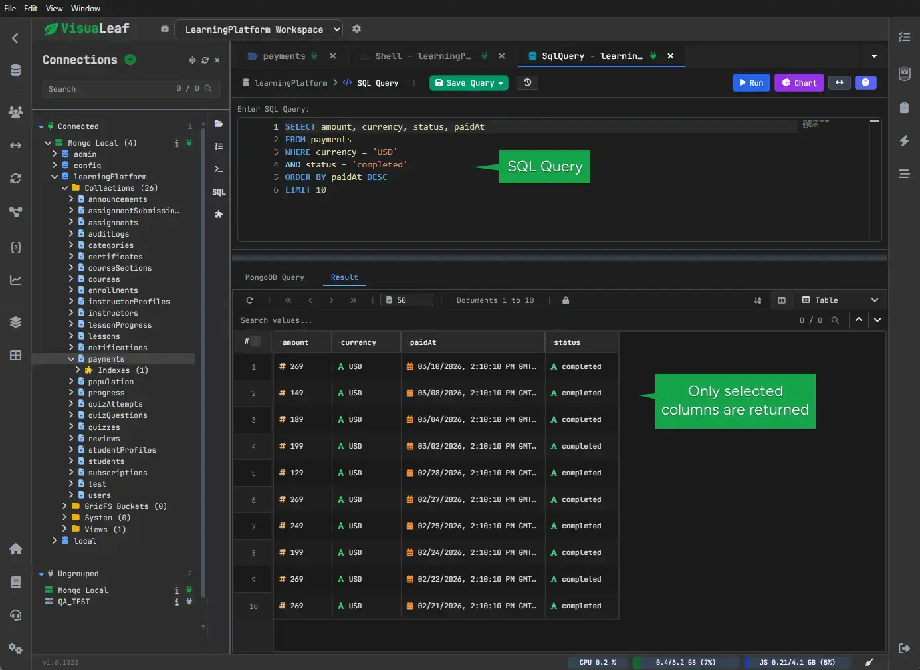
Task: Open the shell terminal icon in vertical toolbar
Action: [x=219, y=169]
